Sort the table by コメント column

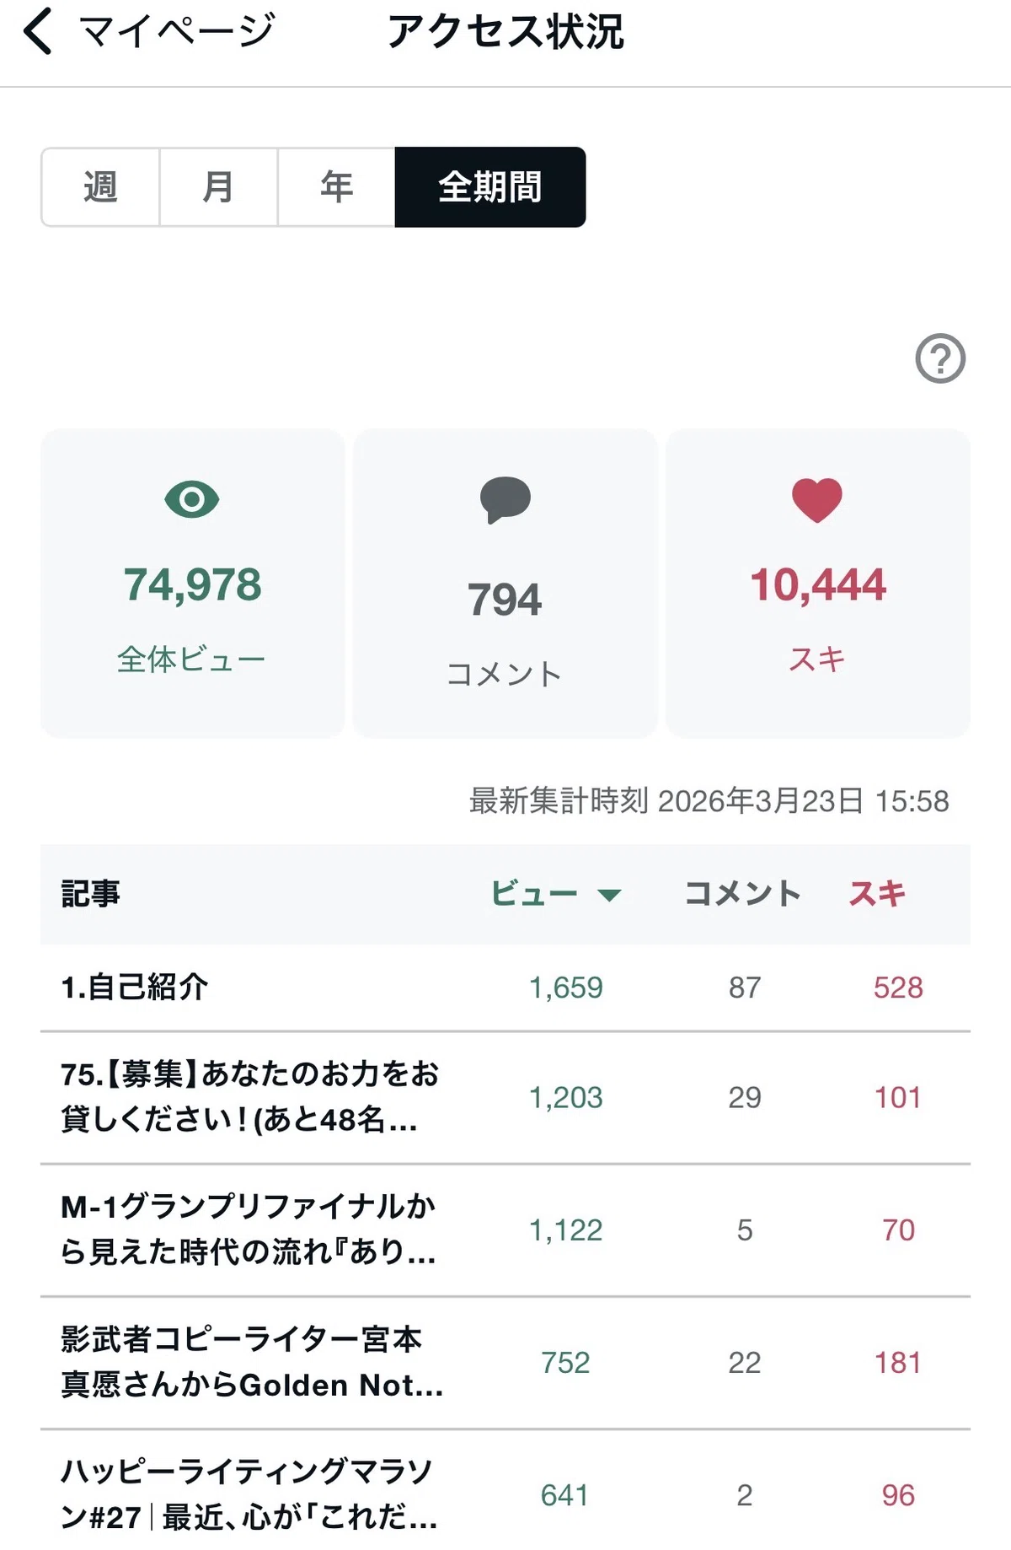pos(742,893)
